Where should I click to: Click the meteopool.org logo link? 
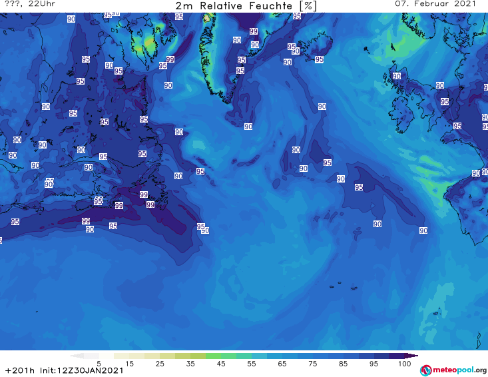453,370
